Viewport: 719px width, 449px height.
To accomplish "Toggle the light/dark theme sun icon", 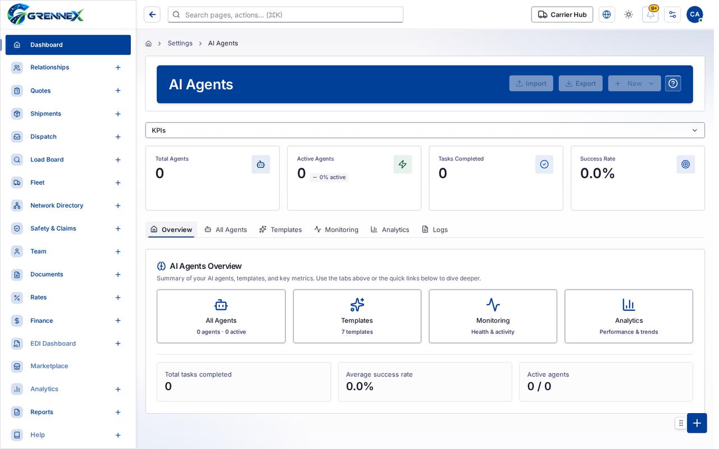I will [x=629, y=15].
